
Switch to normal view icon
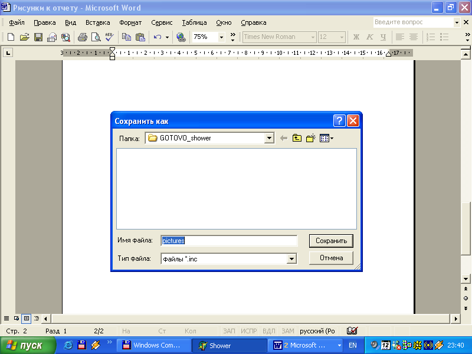point(6,318)
